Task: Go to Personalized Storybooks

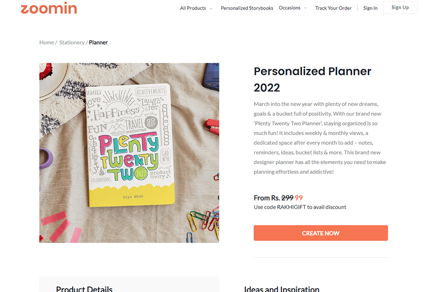Action: [x=247, y=8]
